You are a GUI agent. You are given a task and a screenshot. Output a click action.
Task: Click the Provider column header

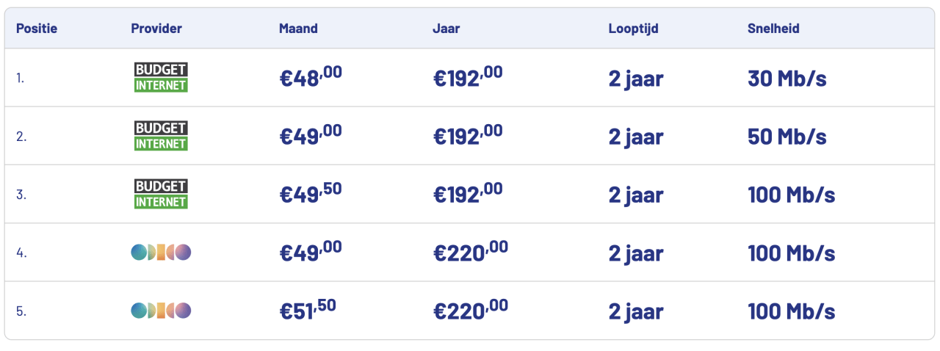pyautogui.click(x=156, y=29)
